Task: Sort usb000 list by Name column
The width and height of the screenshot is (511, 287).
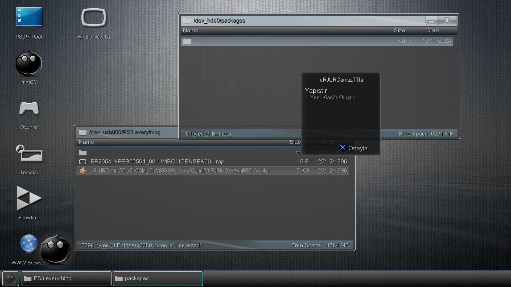Action: (86, 142)
